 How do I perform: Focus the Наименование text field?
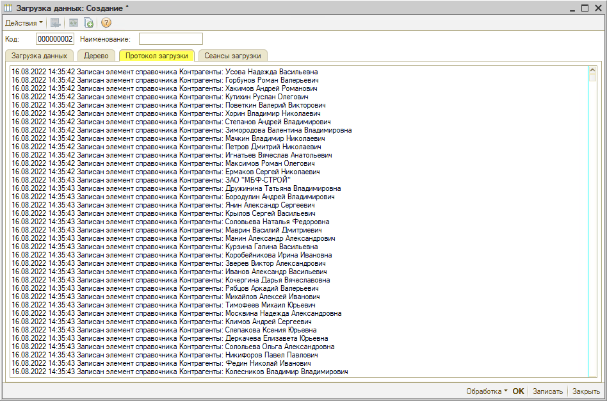coord(170,39)
